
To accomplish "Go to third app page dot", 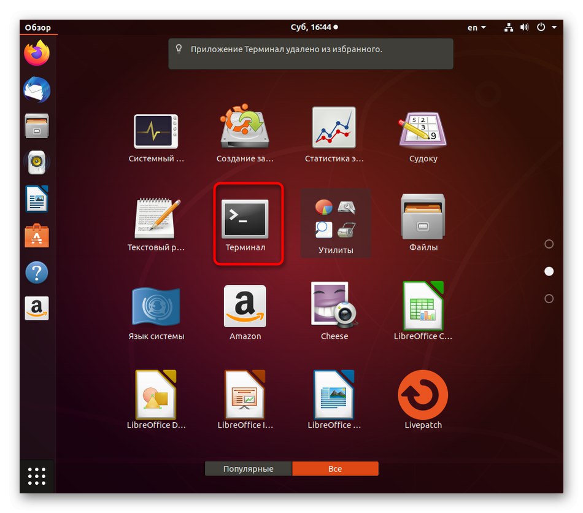I will tap(549, 298).
